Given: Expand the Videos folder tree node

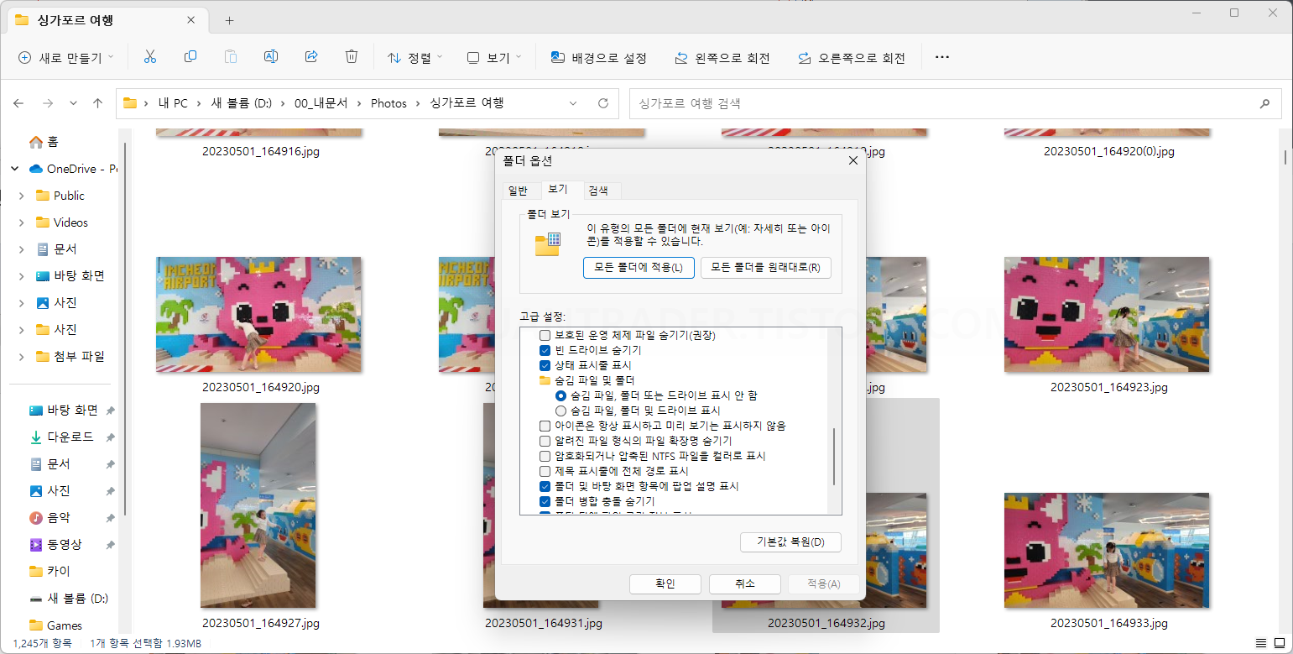Looking at the screenshot, I should 21,222.
